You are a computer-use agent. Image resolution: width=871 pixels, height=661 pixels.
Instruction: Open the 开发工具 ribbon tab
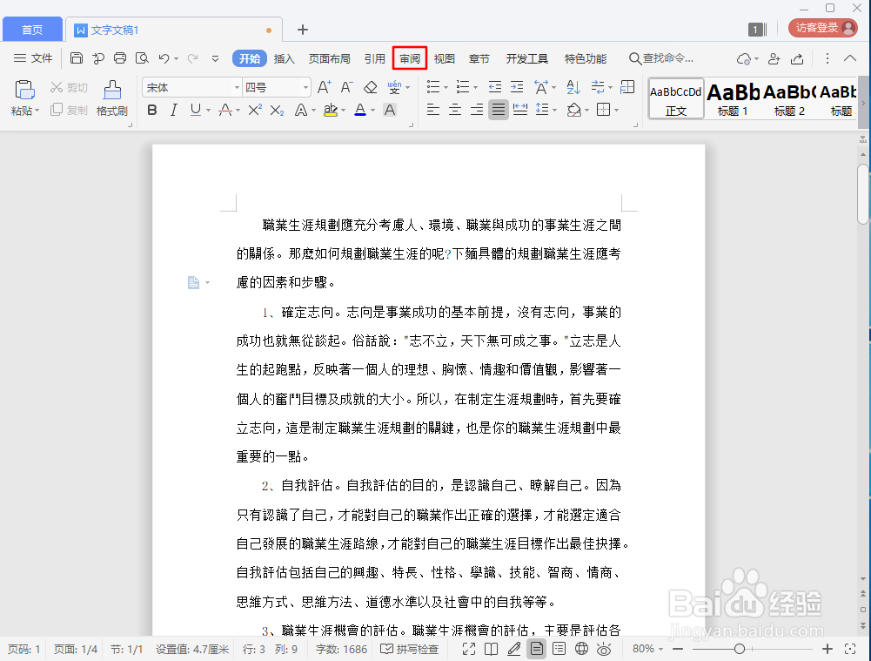click(x=526, y=58)
